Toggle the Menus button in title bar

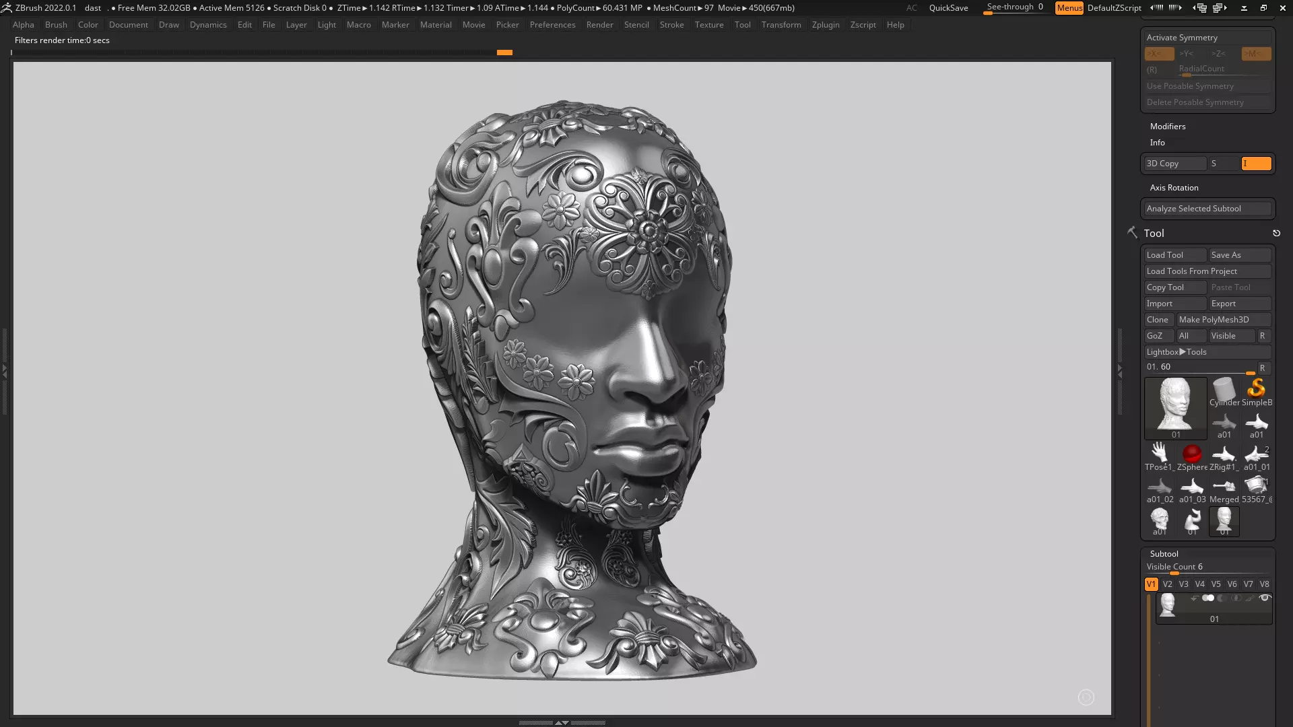pos(1069,8)
